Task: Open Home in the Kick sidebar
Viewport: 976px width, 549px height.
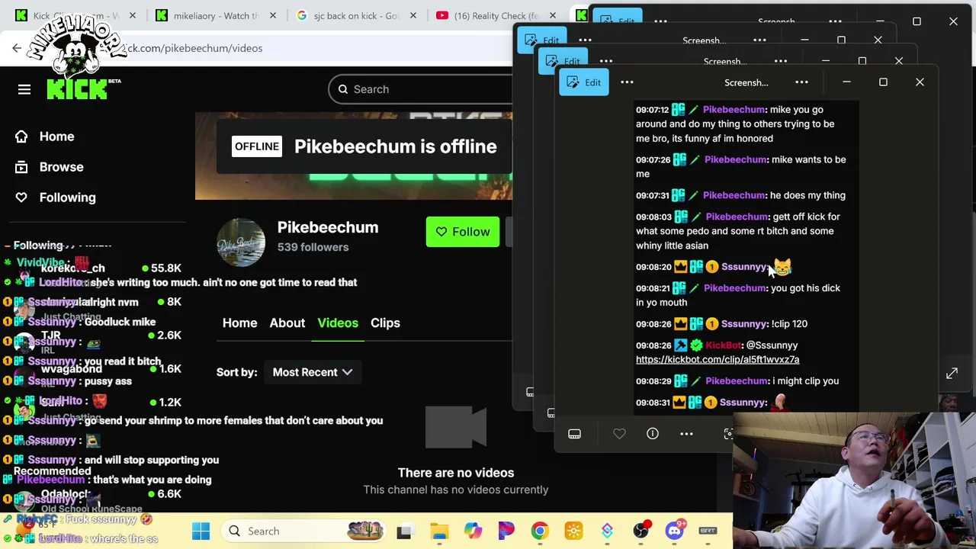Action: click(x=46, y=136)
